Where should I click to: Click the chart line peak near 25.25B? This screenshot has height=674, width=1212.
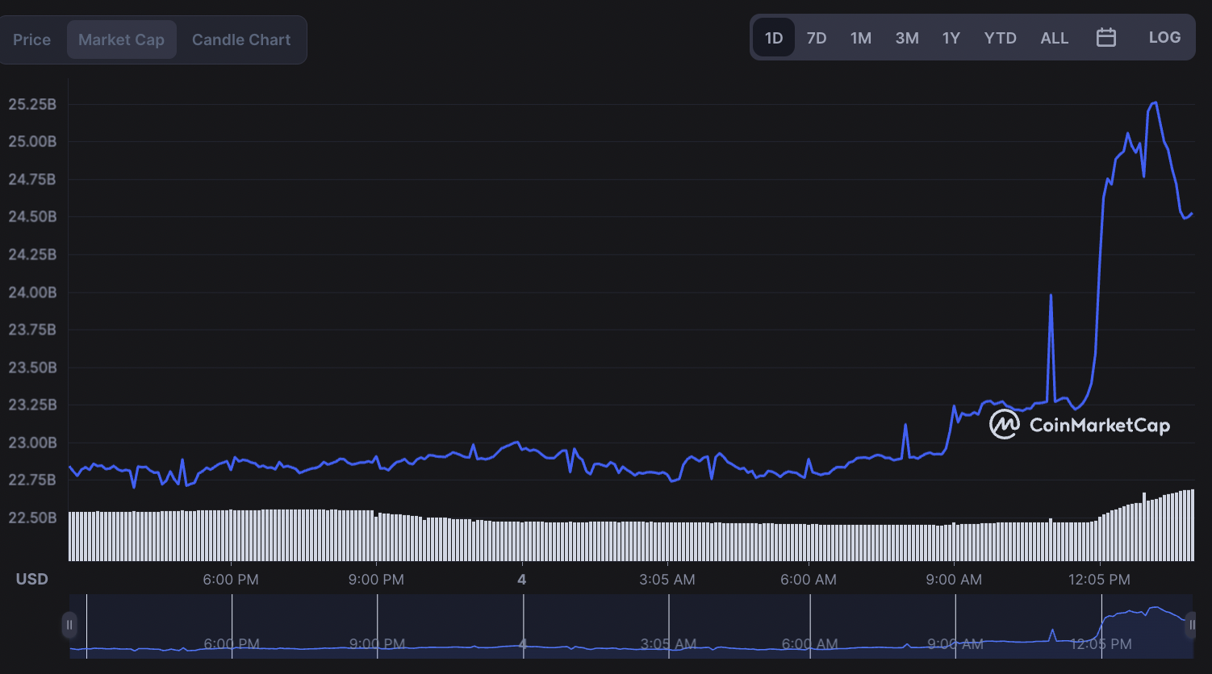(1155, 102)
